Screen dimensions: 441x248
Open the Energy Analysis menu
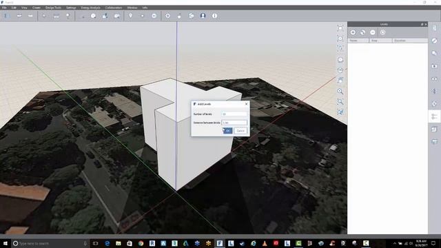point(90,8)
